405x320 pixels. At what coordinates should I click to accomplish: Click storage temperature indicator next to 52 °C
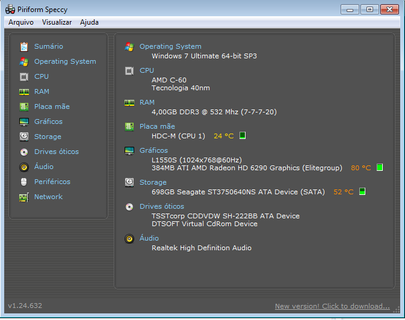[x=362, y=191]
